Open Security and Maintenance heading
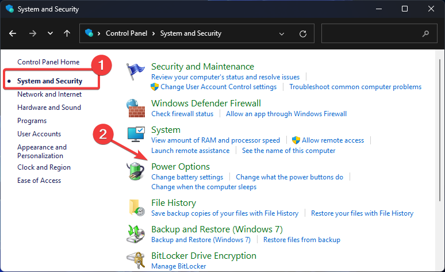Image resolution: width=445 pixels, height=272 pixels. point(202,67)
